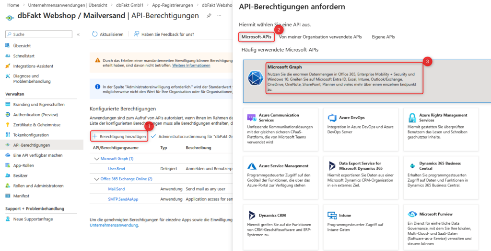Collapse the Office 365 Exchange Online group

point(96,179)
